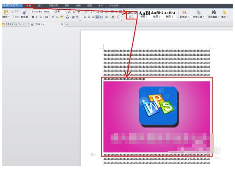Click the Paste clipboard icon
235x170 pixels.
[6, 12]
